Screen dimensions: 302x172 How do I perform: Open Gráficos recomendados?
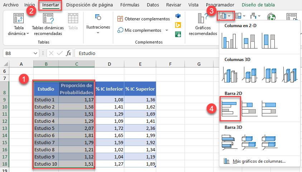pyautogui.click(x=203, y=24)
